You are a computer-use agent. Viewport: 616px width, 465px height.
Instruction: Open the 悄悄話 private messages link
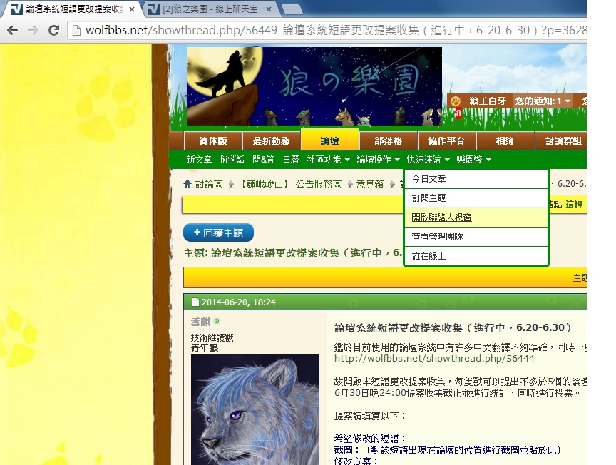tap(232, 160)
